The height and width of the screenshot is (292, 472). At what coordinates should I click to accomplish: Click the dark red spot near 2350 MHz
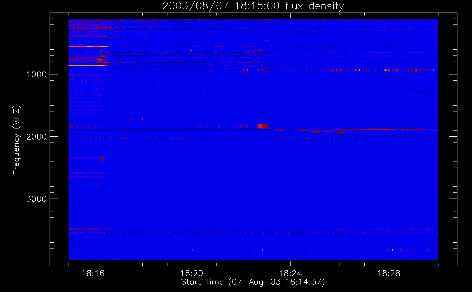click(102, 159)
